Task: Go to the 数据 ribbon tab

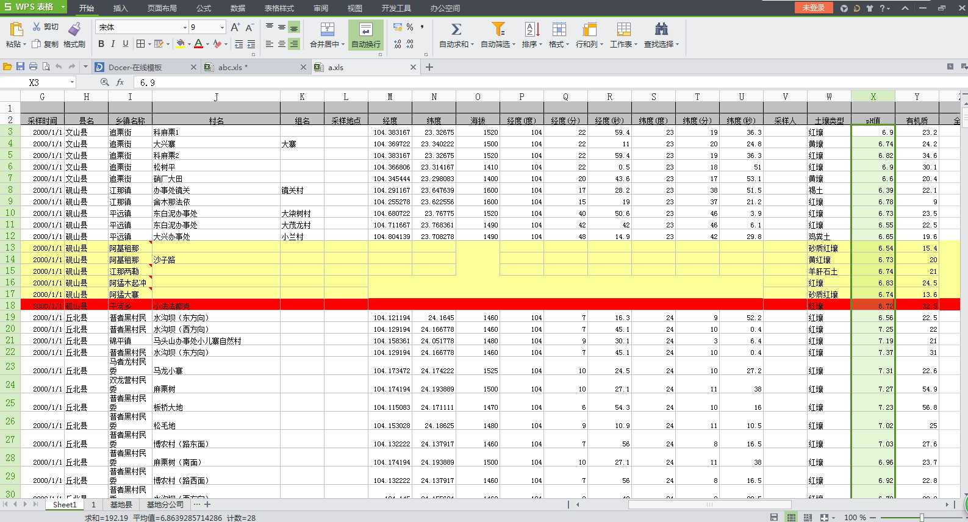Action: click(238, 8)
